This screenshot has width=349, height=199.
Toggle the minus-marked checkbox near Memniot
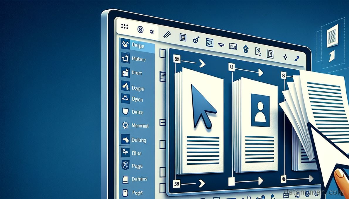(162, 122)
